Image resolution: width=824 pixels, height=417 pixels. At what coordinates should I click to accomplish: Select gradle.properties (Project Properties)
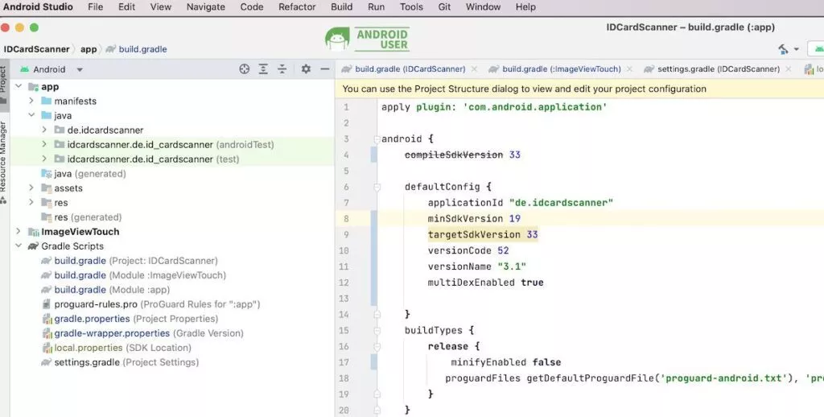point(130,319)
